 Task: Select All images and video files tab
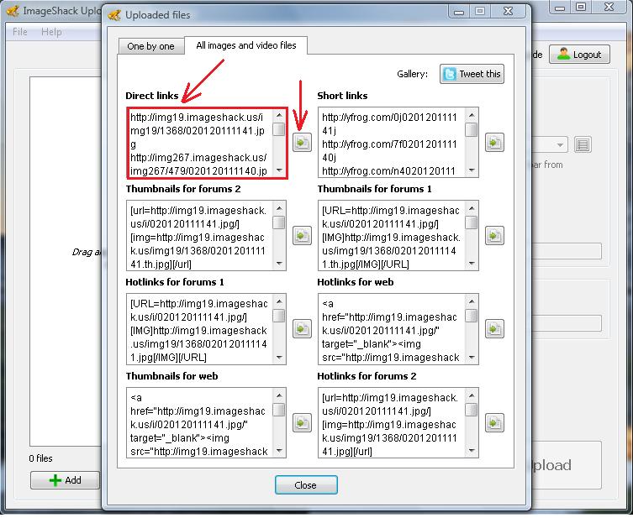point(245,45)
